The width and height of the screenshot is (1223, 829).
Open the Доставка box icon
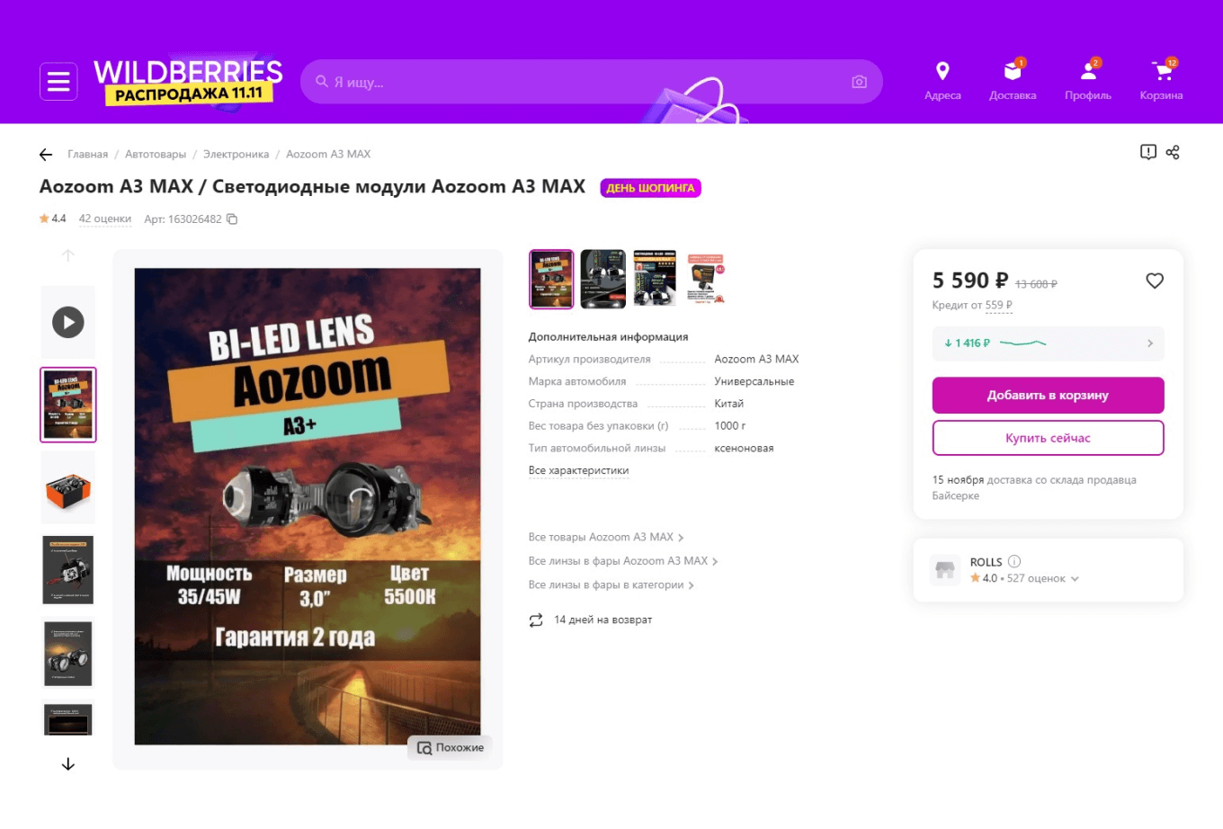(1013, 71)
